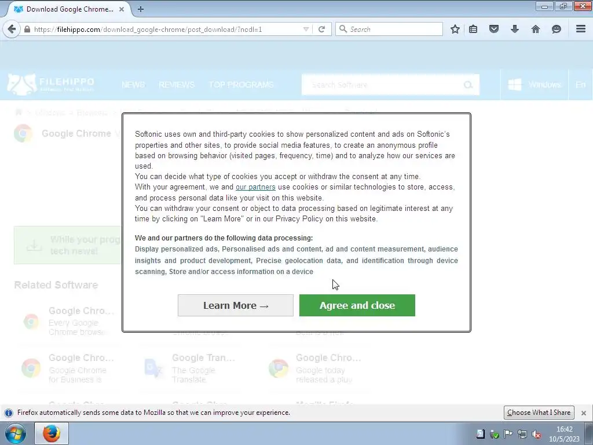Open the our partners link
This screenshot has width=593, height=445.
[x=255, y=187]
